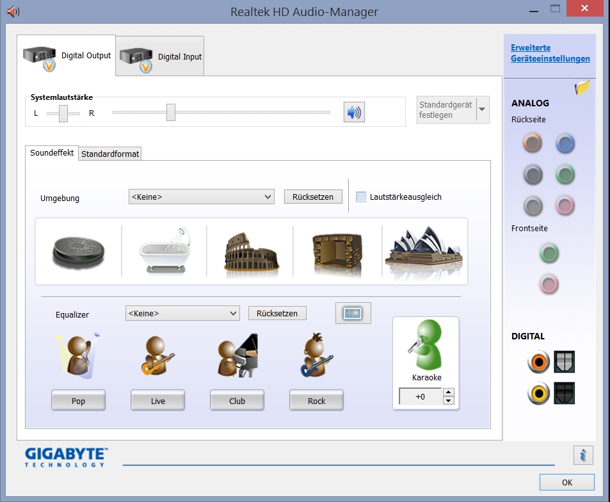Apply the Rock equalizer preset button

(x=316, y=401)
